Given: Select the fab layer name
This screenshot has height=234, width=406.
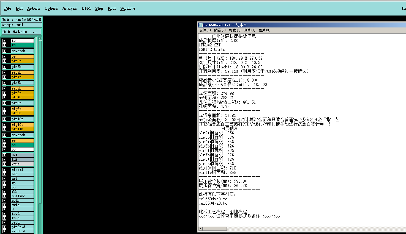Looking at the screenshot, I should [x=22, y=192].
